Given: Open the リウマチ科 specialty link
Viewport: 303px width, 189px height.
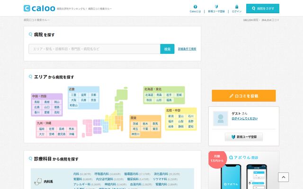Looking at the screenshot, I should (x=160, y=179).
